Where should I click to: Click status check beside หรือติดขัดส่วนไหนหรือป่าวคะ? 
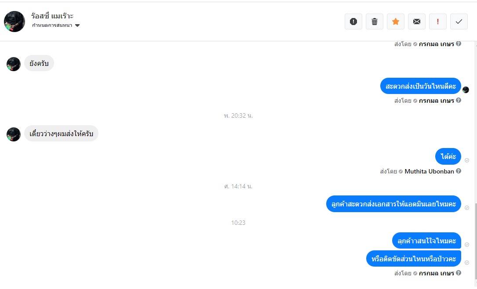[466, 263]
